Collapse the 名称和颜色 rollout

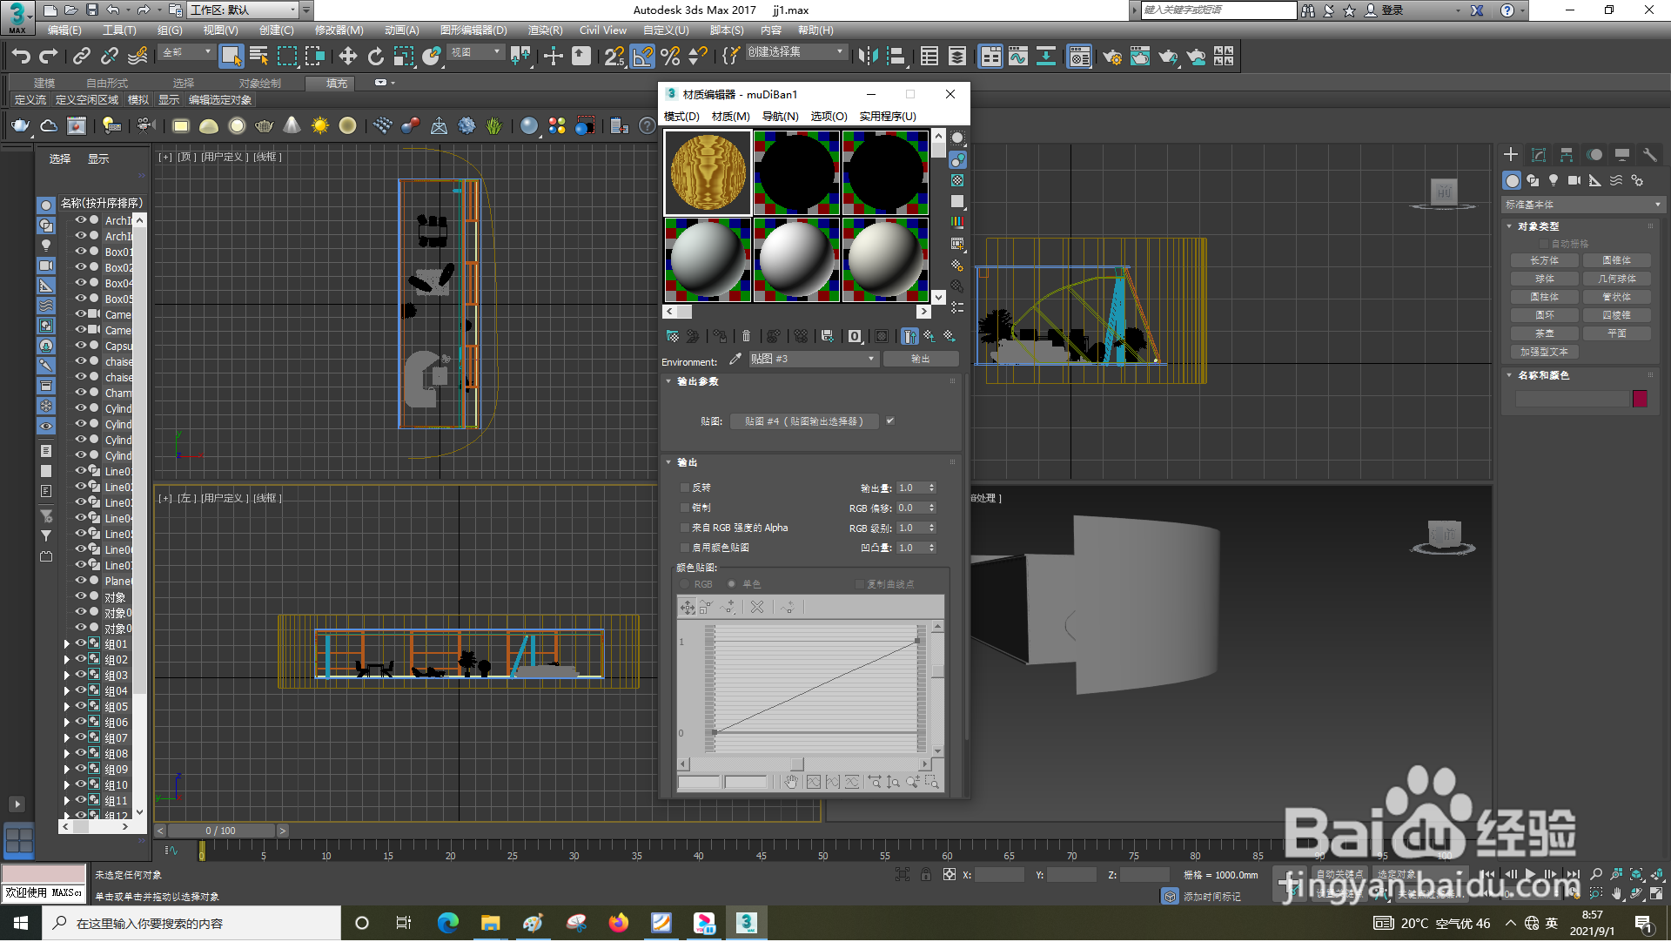click(1509, 375)
